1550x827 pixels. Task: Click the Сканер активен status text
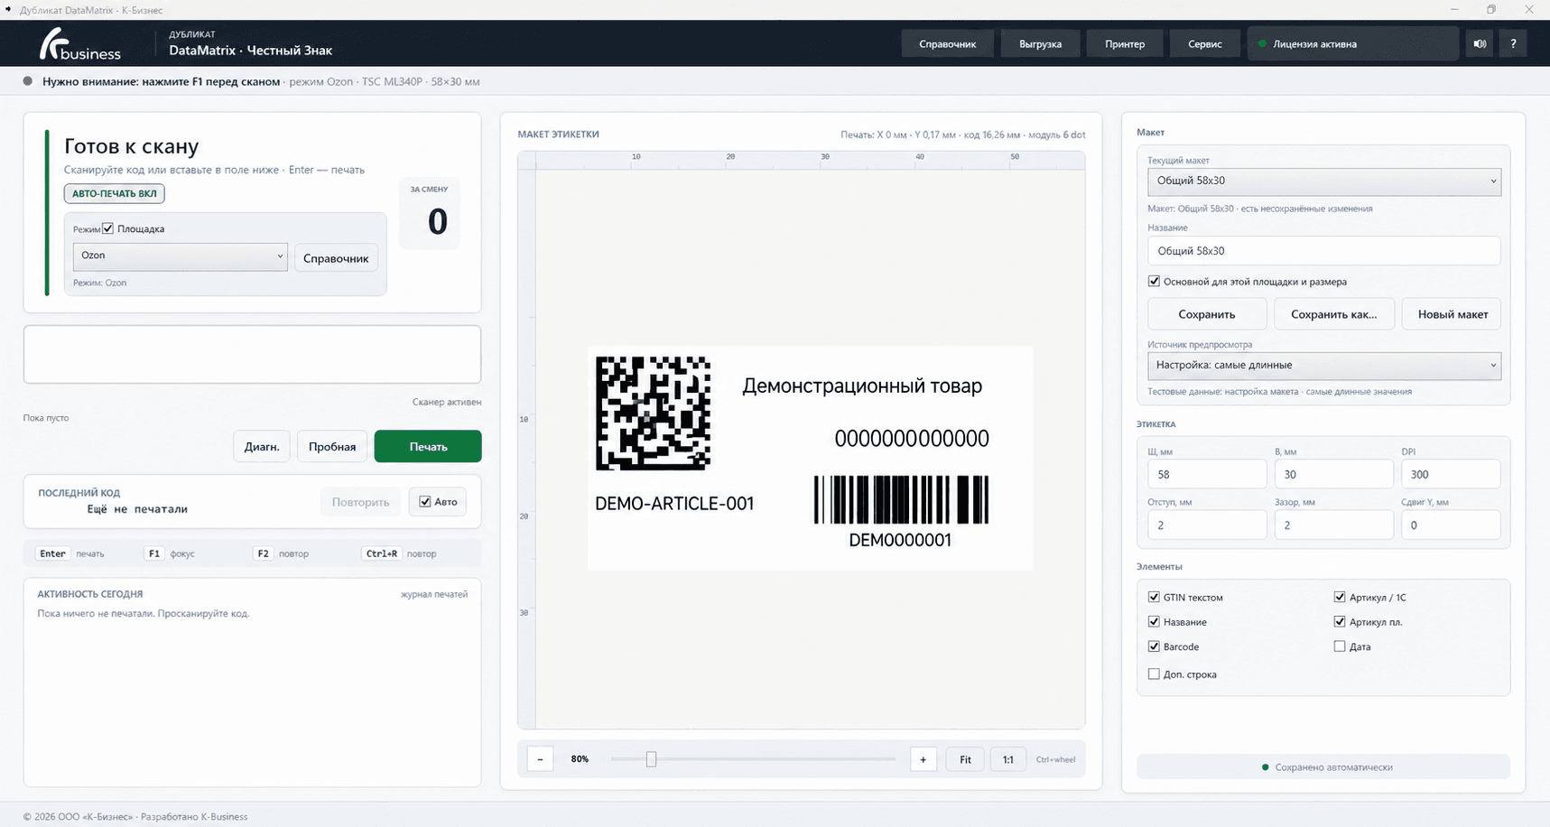(447, 402)
